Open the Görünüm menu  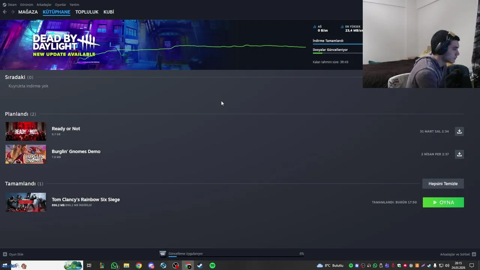27,4
